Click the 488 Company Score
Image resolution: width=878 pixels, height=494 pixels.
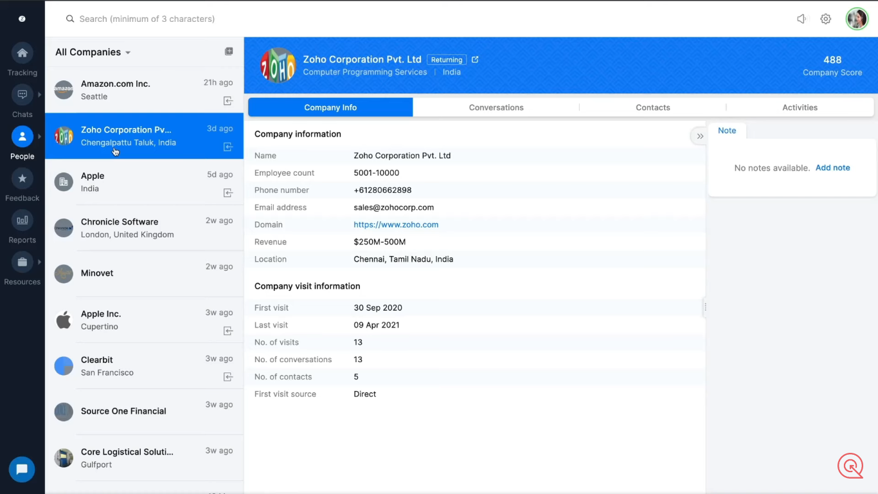click(x=832, y=60)
